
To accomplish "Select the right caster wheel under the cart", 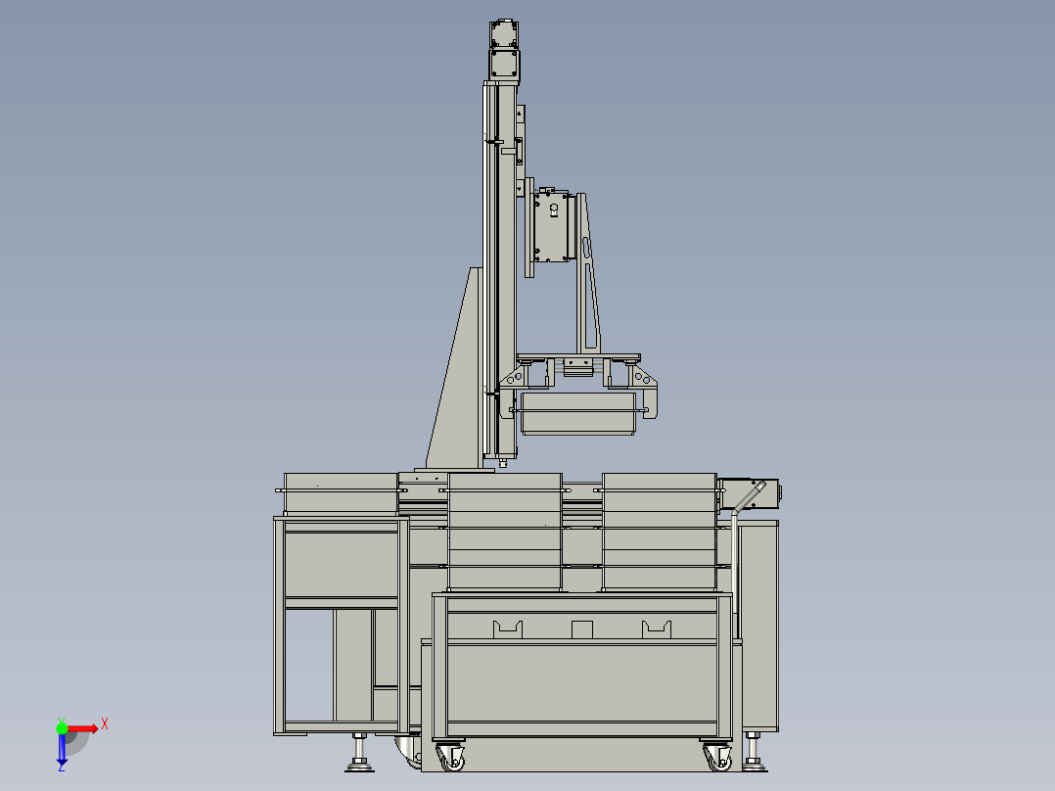I will 717,756.
